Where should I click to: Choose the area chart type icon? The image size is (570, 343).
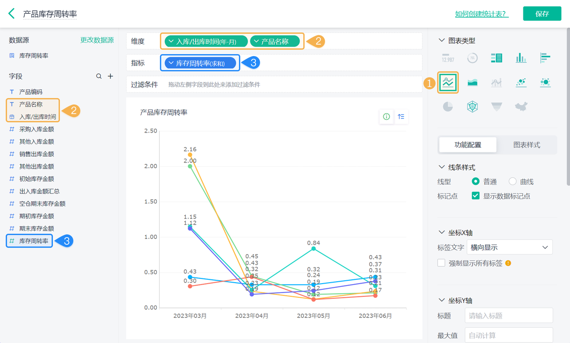pyautogui.click(x=472, y=83)
